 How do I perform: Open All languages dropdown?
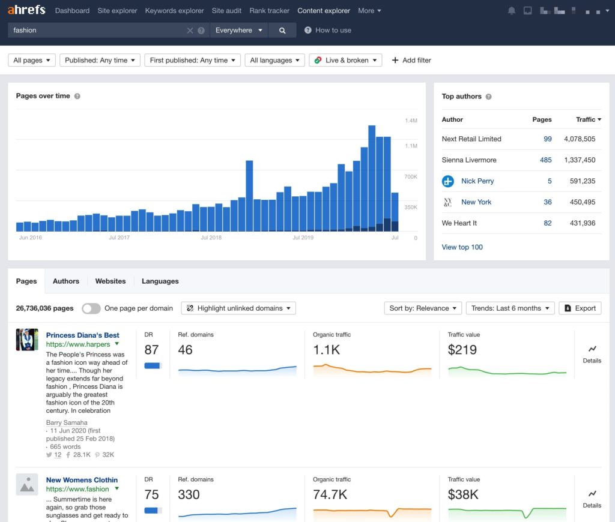(x=274, y=60)
